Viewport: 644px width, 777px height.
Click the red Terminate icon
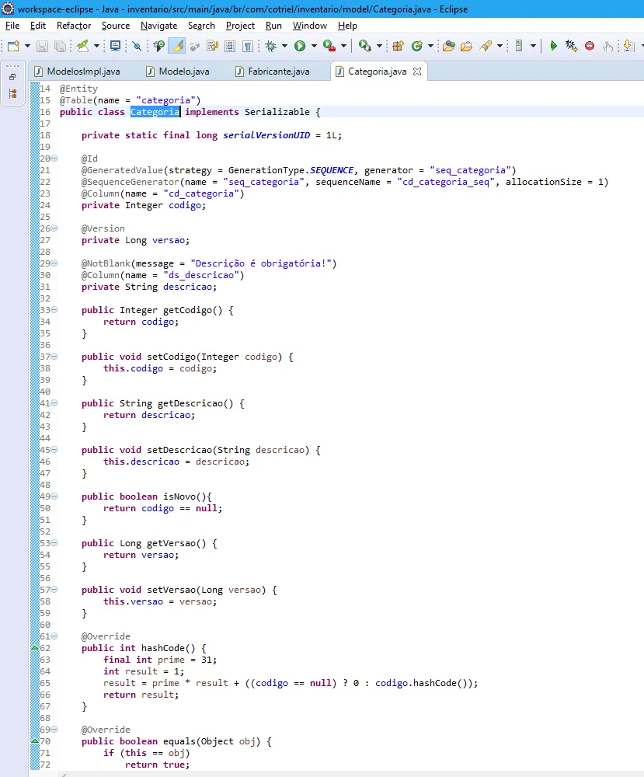[590, 46]
